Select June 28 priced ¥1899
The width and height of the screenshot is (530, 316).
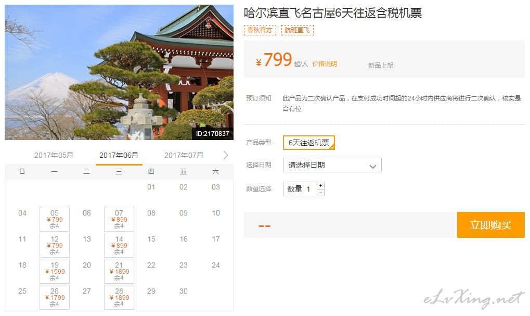pos(119,297)
